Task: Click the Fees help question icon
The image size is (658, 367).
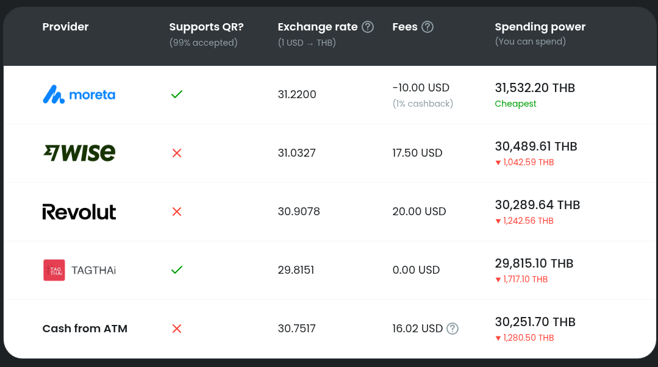Action: pyautogui.click(x=427, y=27)
